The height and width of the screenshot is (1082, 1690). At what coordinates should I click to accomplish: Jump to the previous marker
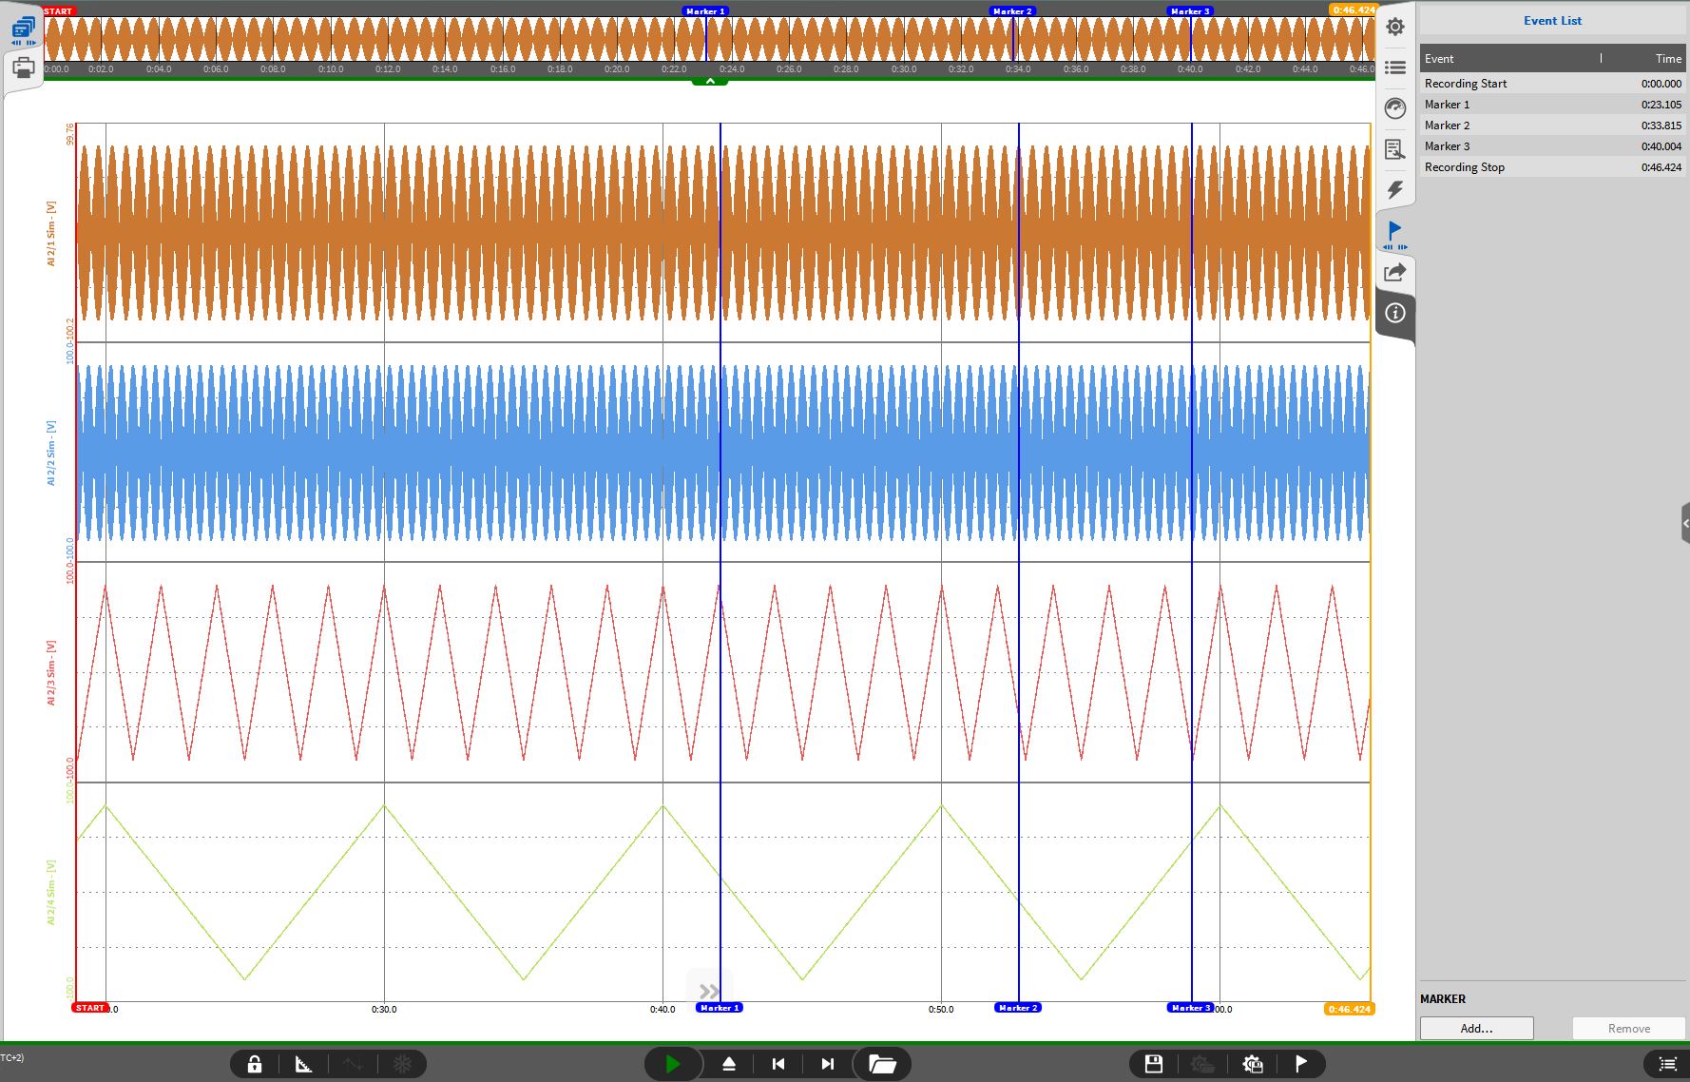point(778,1064)
